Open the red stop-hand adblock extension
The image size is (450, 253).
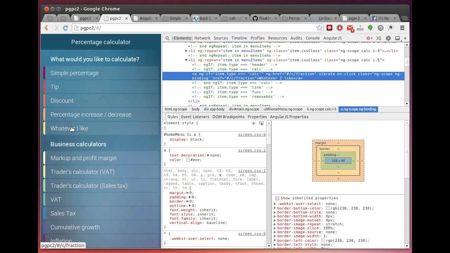click(340, 28)
